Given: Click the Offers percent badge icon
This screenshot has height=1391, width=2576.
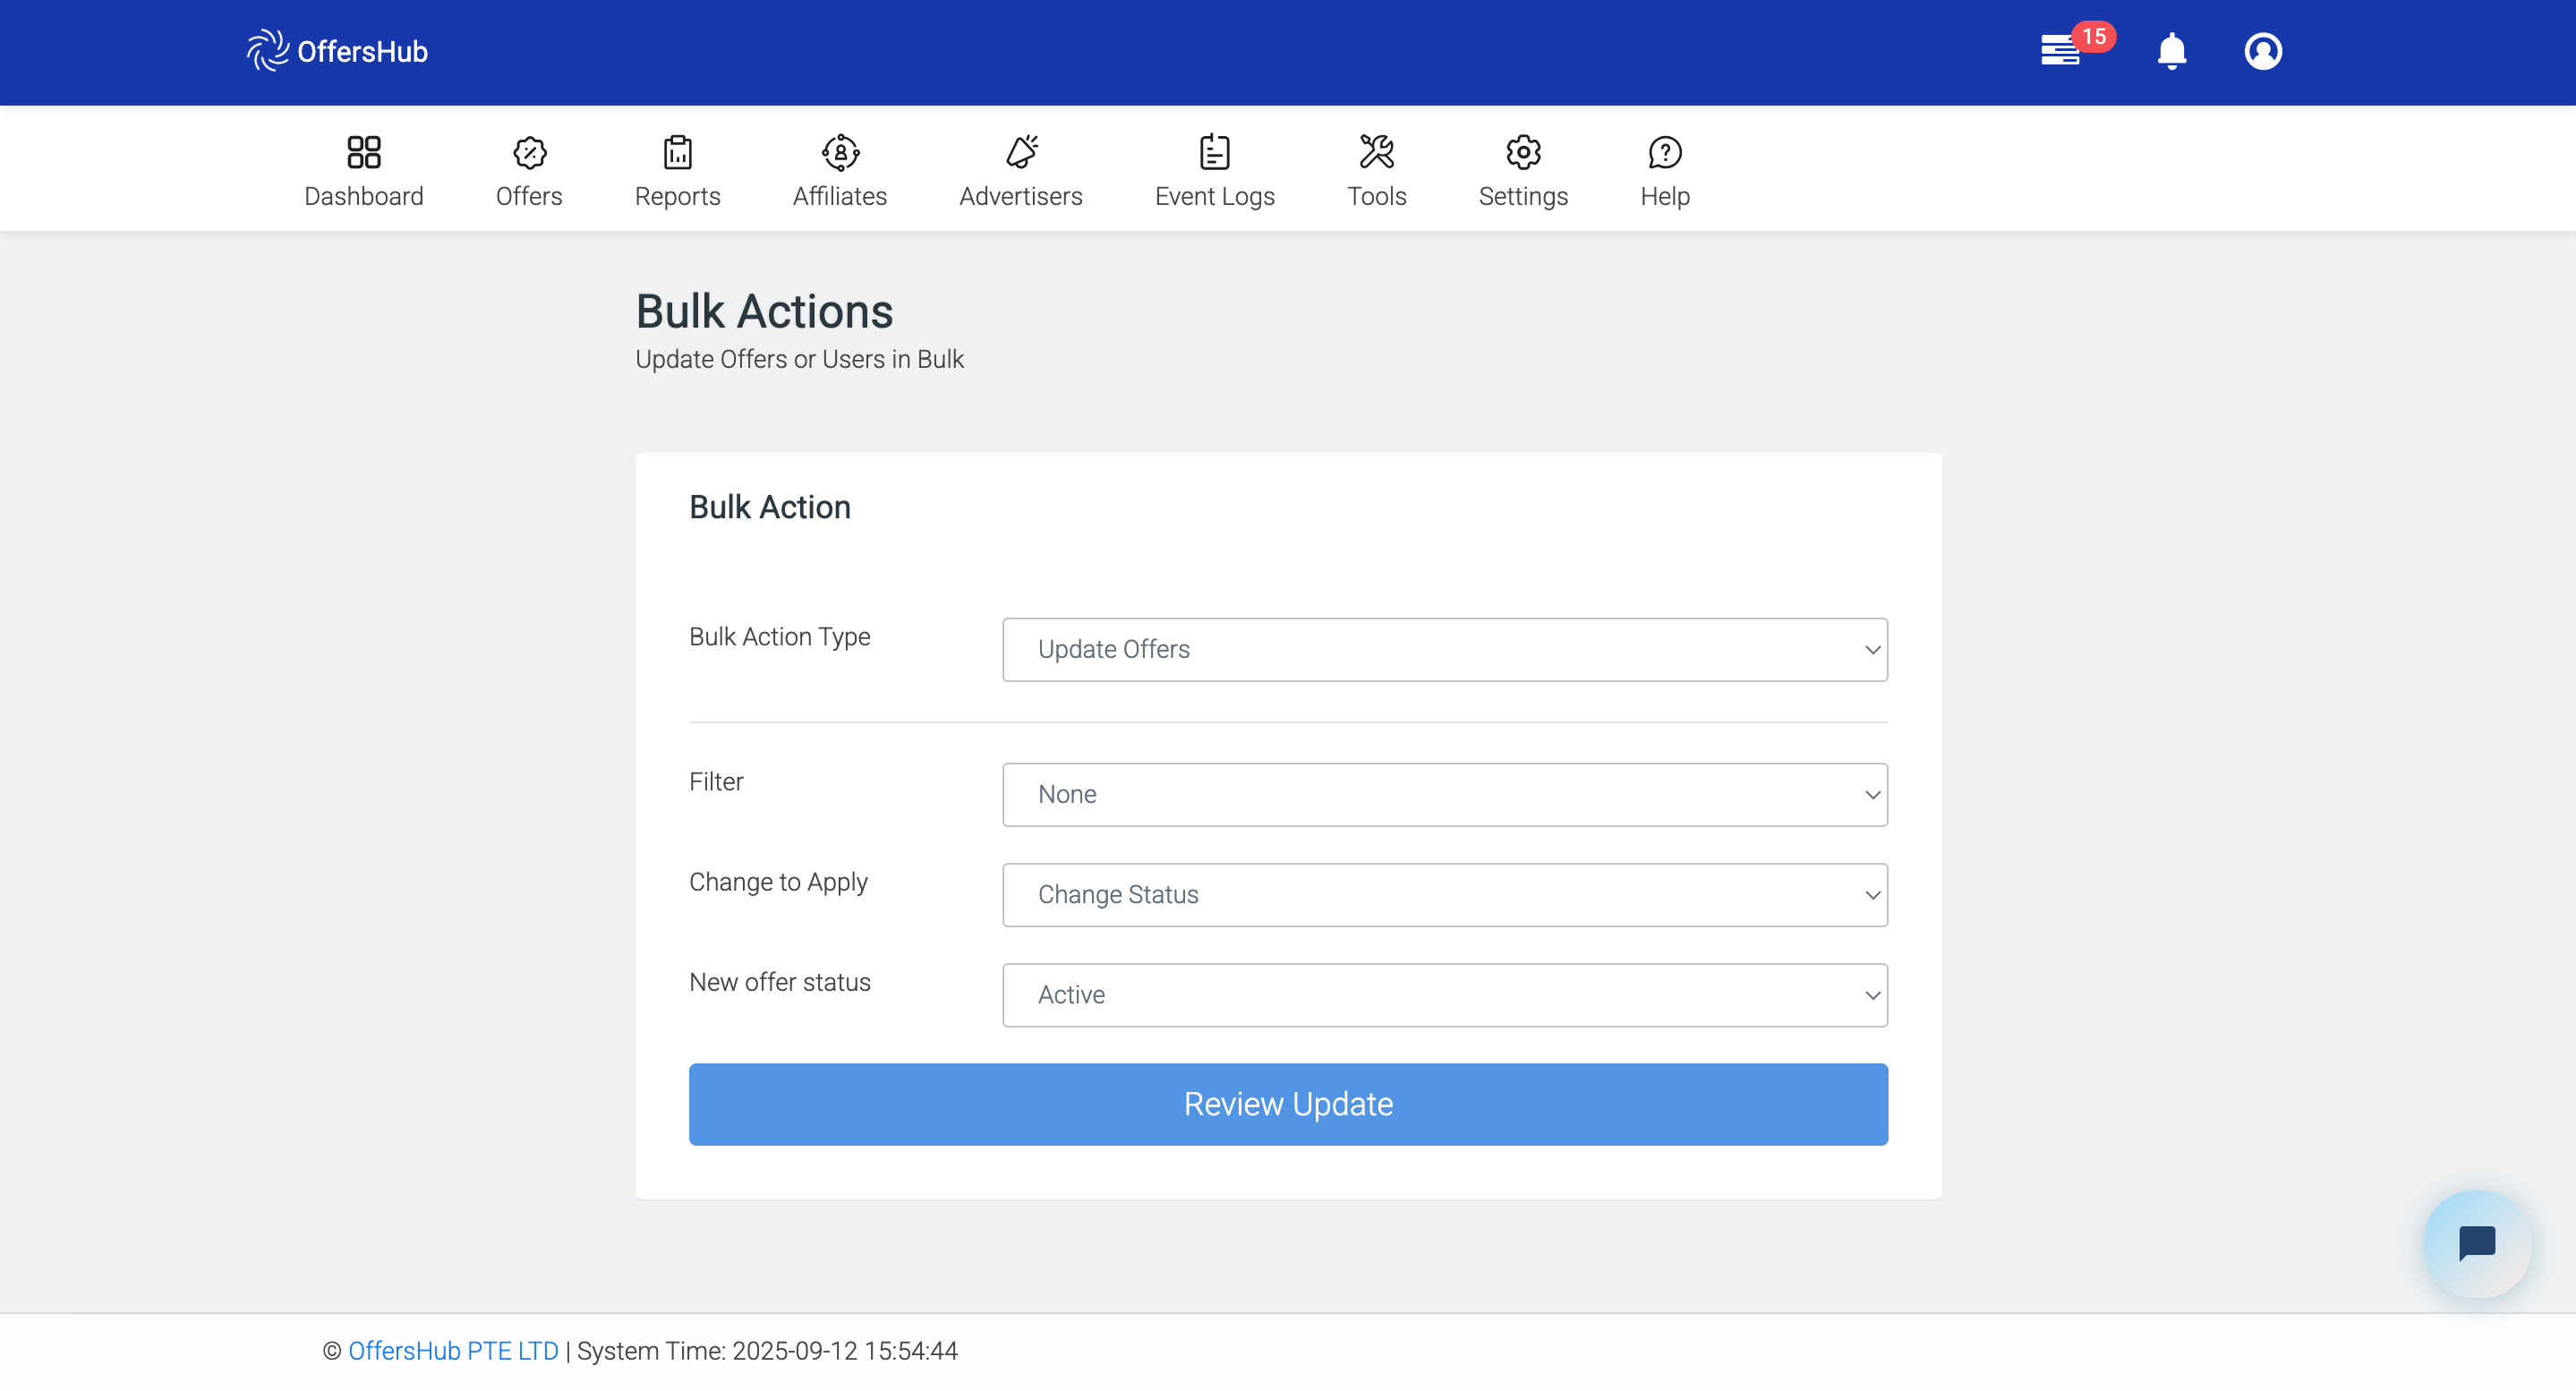Looking at the screenshot, I should point(529,152).
